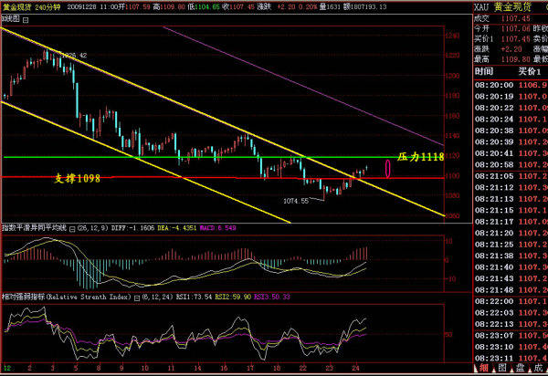Click the 1074.55 low price marker
Viewport: 548px width, 376px height.
pos(296,201)
